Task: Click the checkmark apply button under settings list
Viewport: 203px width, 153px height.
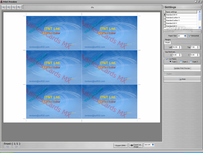Action: point(173,32)
